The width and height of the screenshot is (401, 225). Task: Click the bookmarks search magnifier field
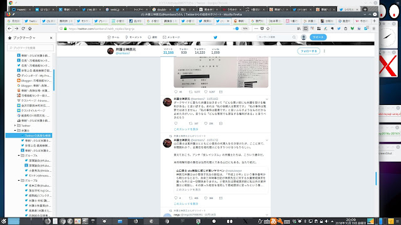(31, 47)
